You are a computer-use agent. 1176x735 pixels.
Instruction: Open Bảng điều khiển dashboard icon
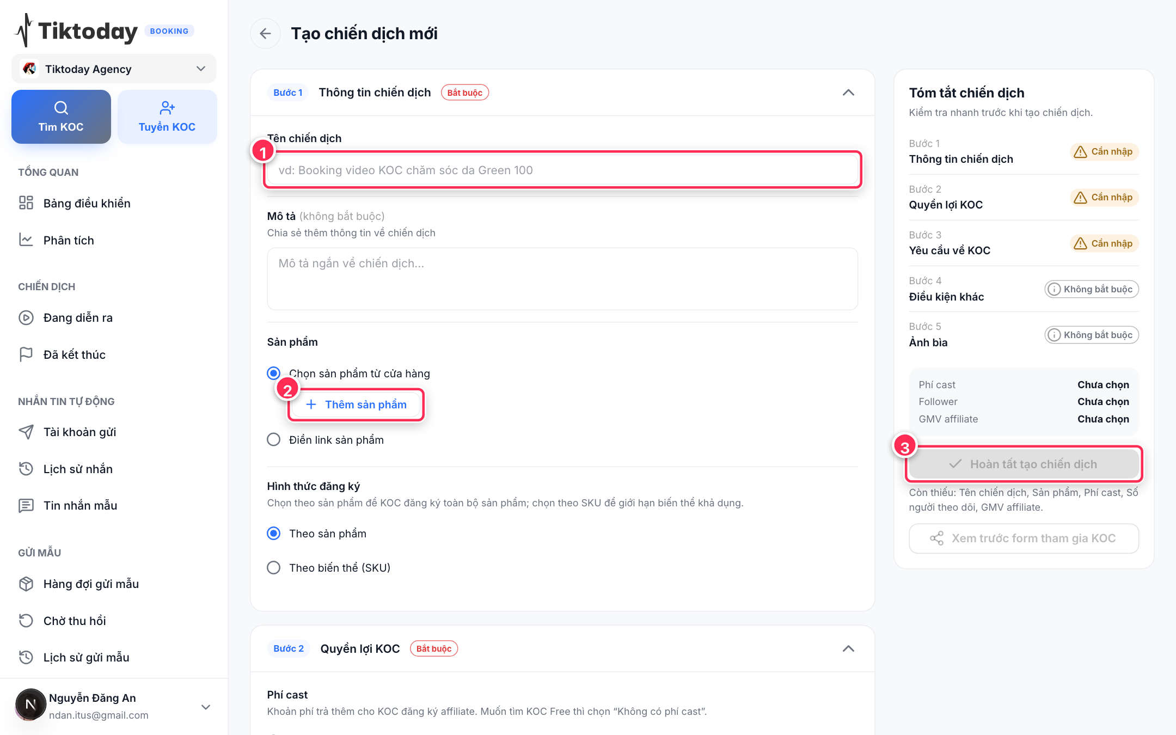(26, 203)
